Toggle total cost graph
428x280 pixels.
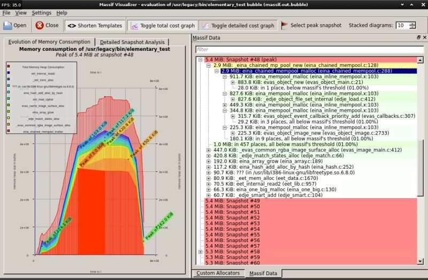point(163,25)
